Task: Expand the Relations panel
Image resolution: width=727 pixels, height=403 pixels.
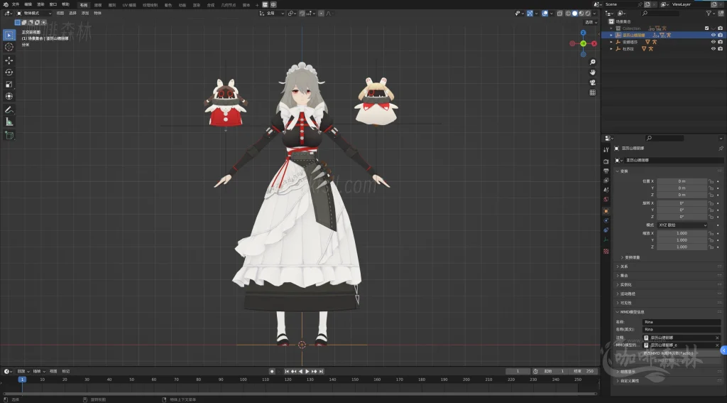Action: (623, 267)
